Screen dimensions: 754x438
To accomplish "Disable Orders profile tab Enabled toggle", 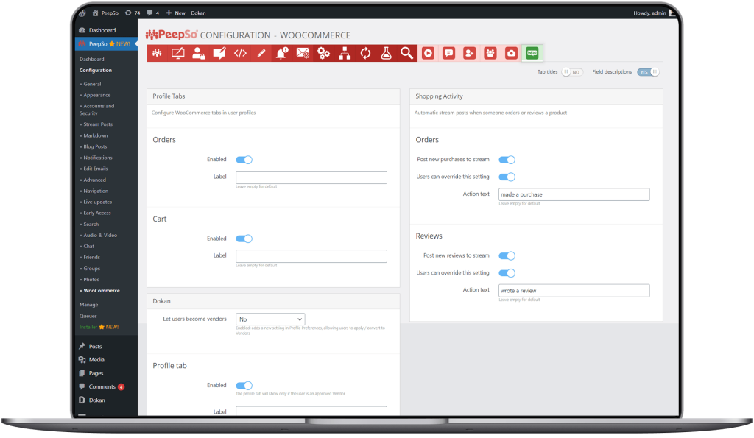I will pyautogui.click(x=244, y=160).
